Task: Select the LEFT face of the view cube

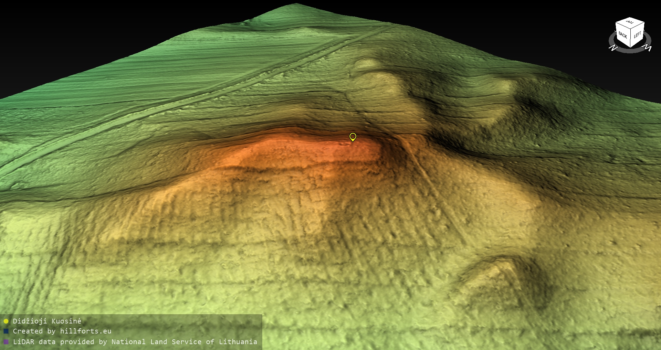Action: (637, 35)
